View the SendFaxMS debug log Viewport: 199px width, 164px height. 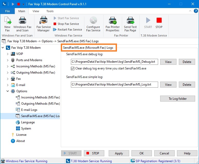coord(168,62)
